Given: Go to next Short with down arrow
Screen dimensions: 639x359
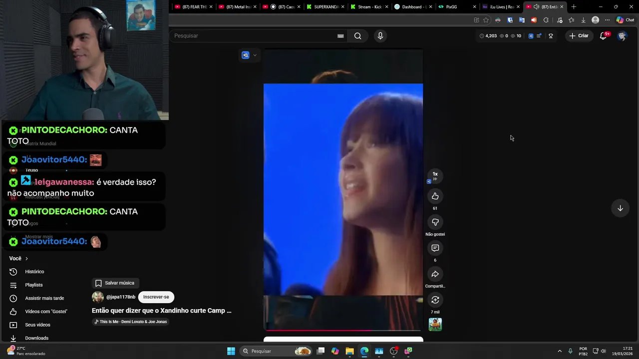Looking at the screenshot, I should pyautogui.click(x=620, y=208).
